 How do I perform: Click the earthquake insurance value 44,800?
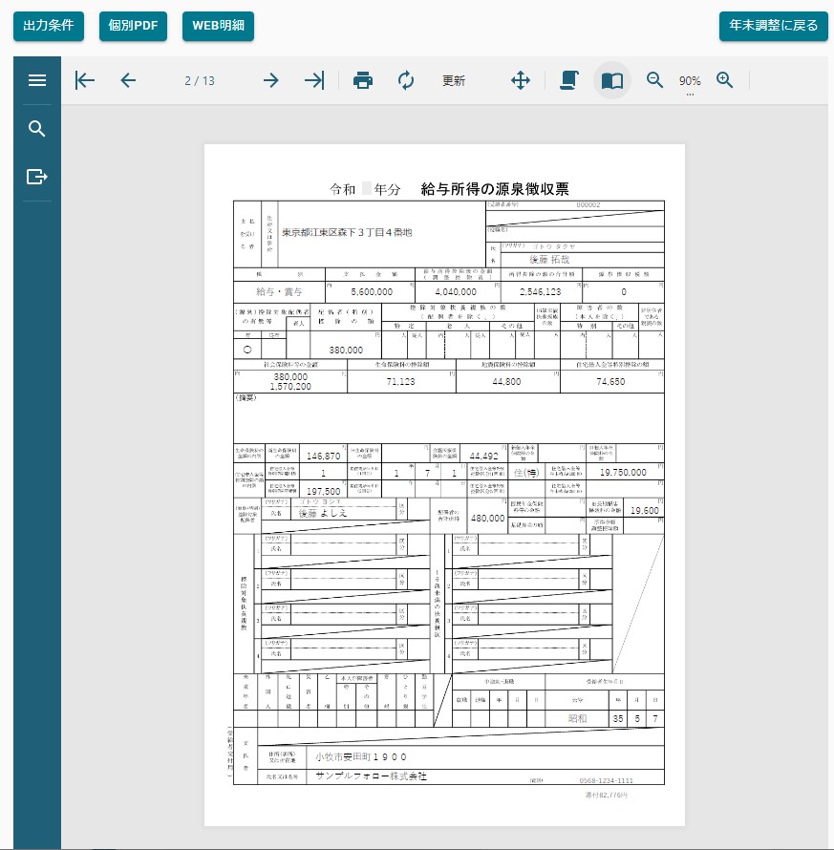pyautogui.click(x=506, y=382)
